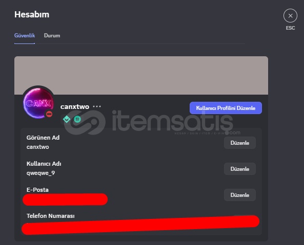Click the CANX neon profile avatar
Viewport: 304px width, 245px height.
38,103
